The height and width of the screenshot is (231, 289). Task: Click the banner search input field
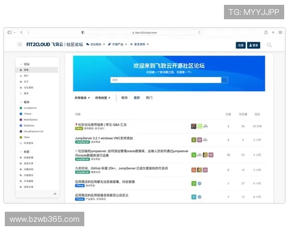point(166,80)
